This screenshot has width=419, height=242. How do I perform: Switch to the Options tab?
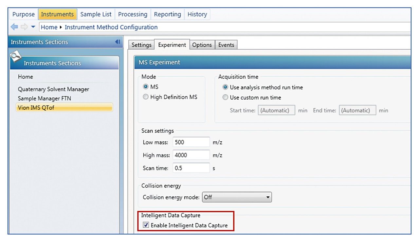tap(202, 45)
